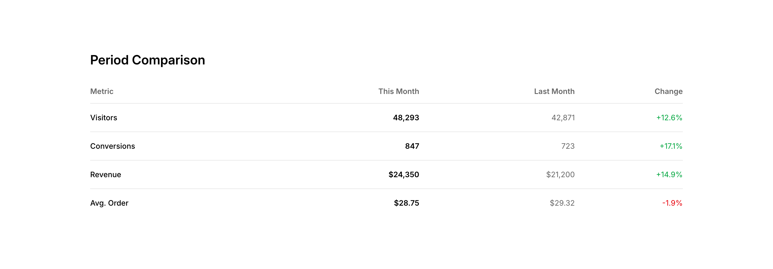The image size is (773, 269).
Task: Click this month's conversions value 847
Action: click(x=412, y=146)
